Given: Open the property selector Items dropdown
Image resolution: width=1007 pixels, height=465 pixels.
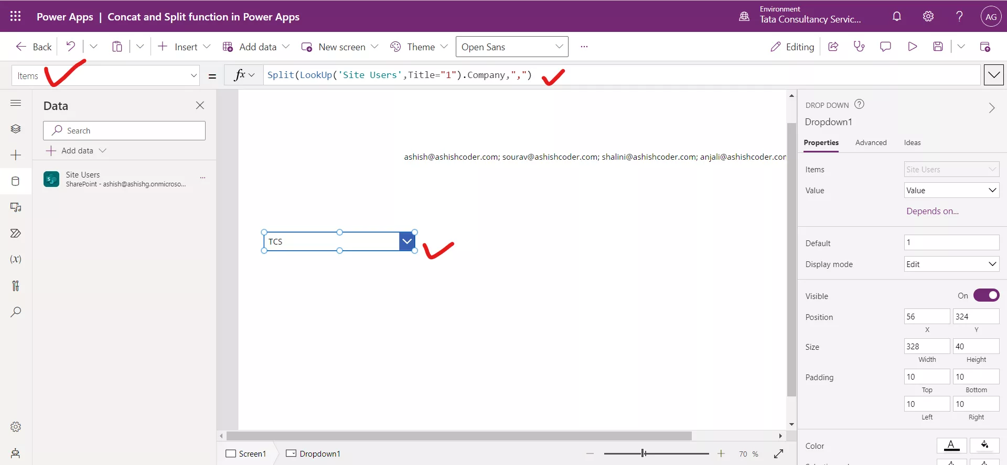Looking at the screenshot, I should click(105, 75).
